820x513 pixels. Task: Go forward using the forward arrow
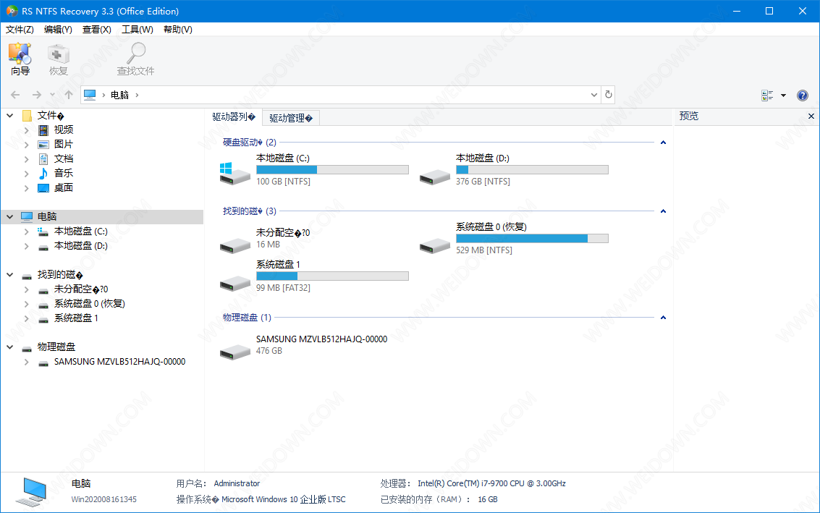37,95
